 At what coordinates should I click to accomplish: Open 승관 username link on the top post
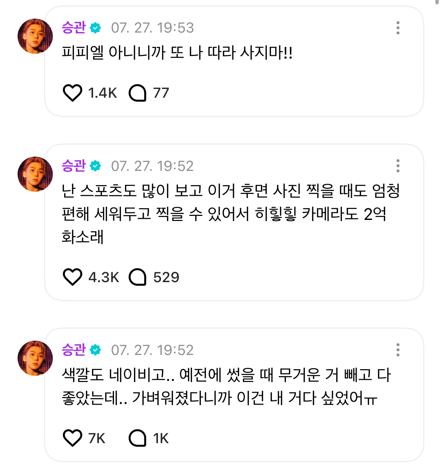(x=74, y=28)
